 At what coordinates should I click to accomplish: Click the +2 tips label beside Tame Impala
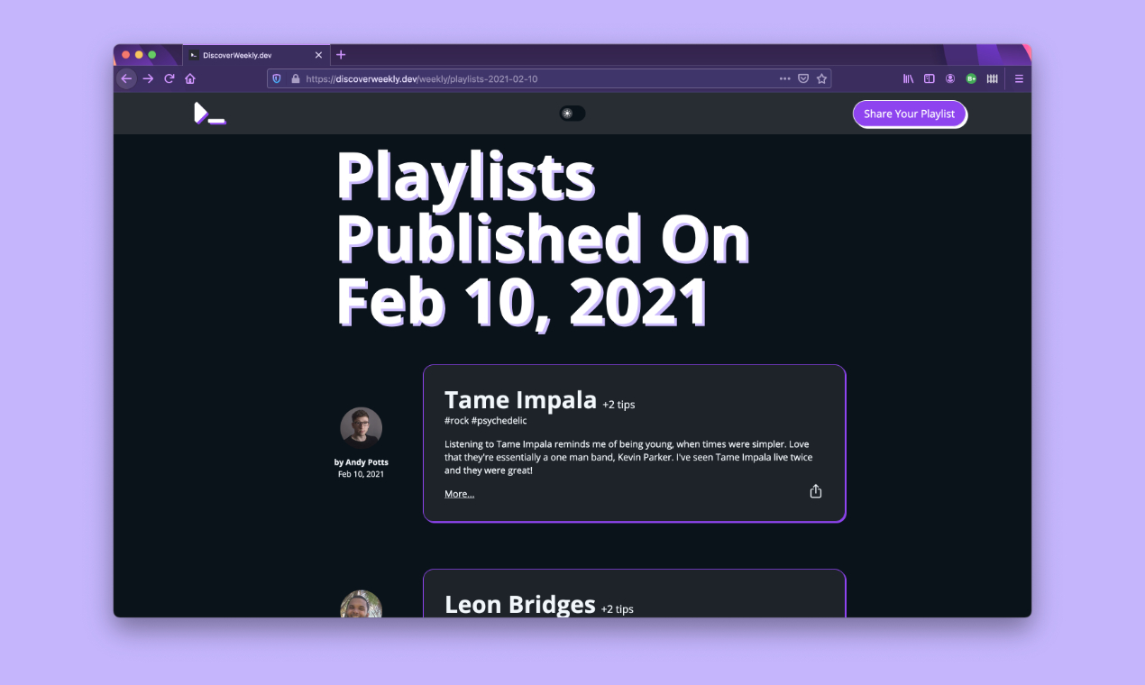618,405
